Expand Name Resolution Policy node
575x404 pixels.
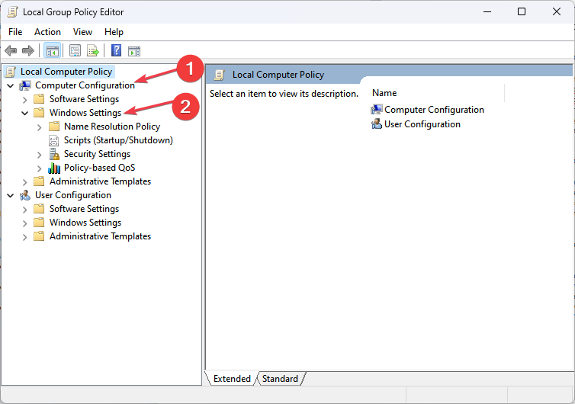click(x=39, y=127)
